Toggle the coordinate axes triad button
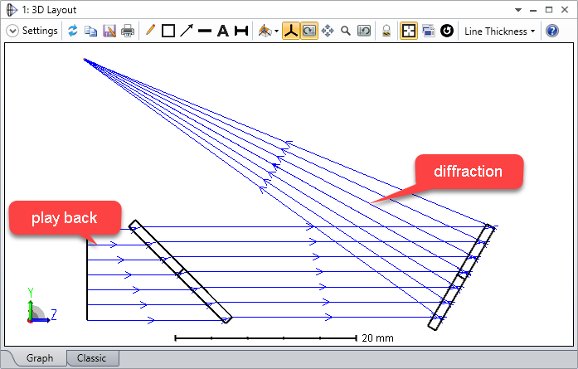Screen dimensions: 578x369 coord(291,31)
